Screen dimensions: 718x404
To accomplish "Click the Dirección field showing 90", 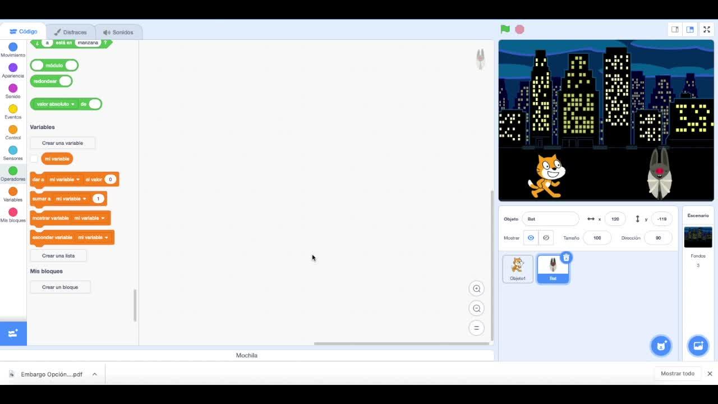I will click(x=659, y=238).
